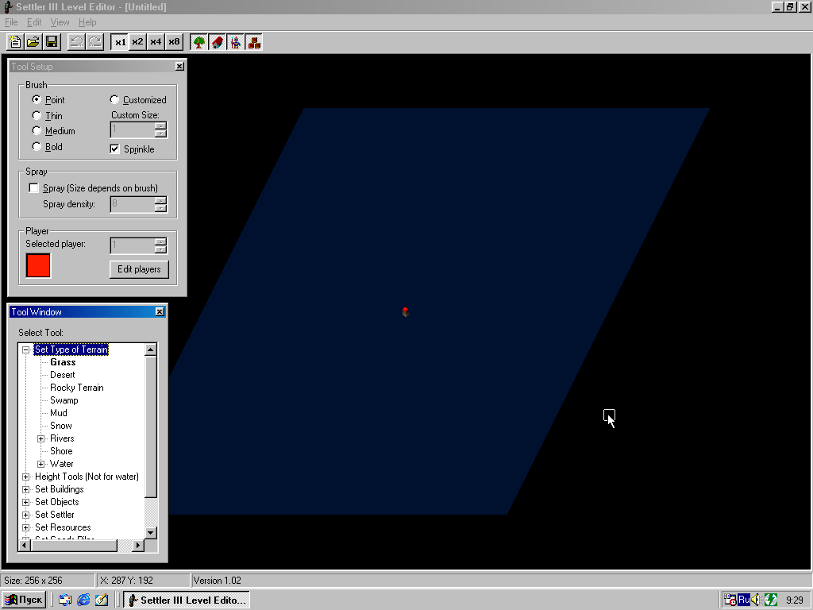
Task: Click the red player color swatch
Action: pos(38,265)
